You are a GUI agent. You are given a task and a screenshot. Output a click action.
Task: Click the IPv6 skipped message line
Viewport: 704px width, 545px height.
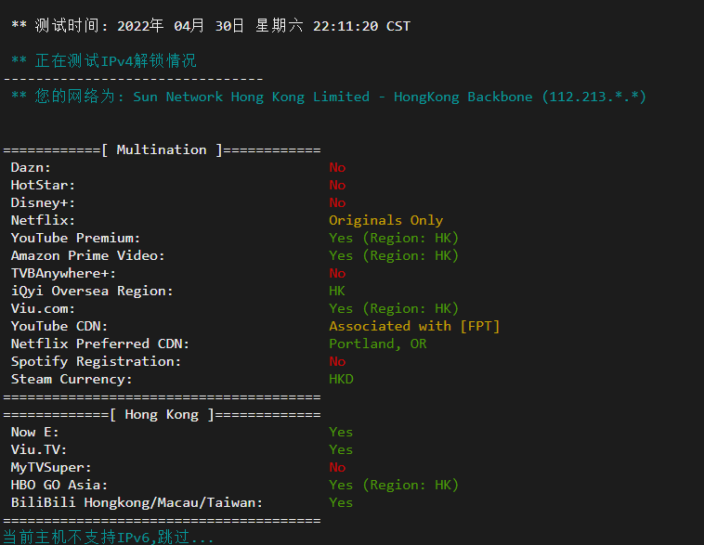(x=109, y=537)
